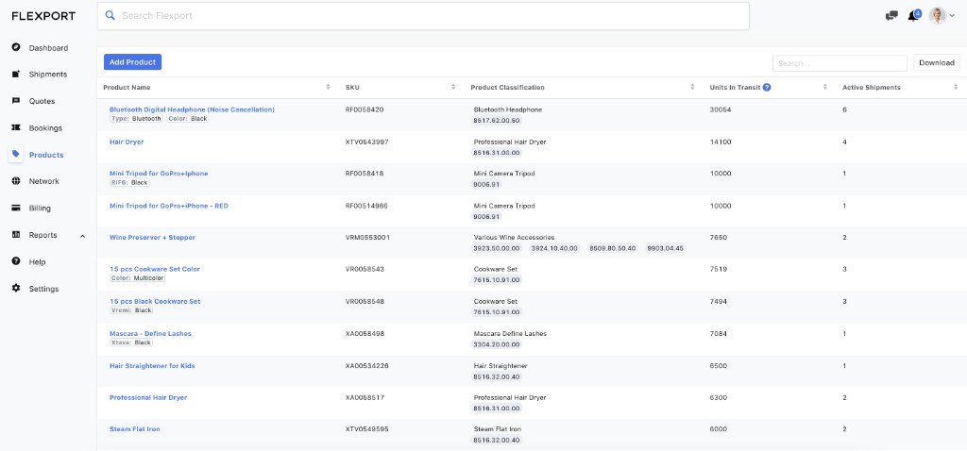Open Mini Tripod for GoPro+Iphone link
The height and width of the screenshot is (451, 967).
coord(159,174)
